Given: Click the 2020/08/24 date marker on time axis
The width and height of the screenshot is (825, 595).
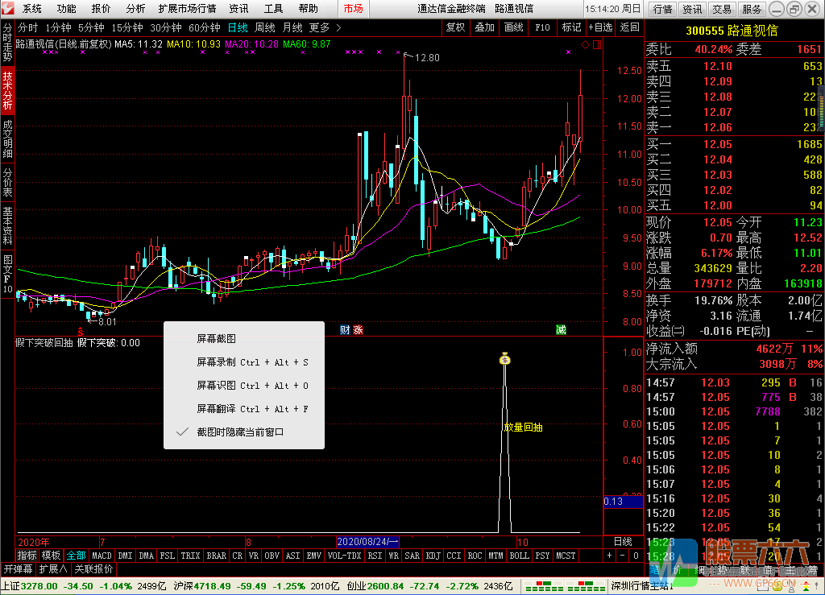Looking at the screenshot, I should (x=367, y=541).
